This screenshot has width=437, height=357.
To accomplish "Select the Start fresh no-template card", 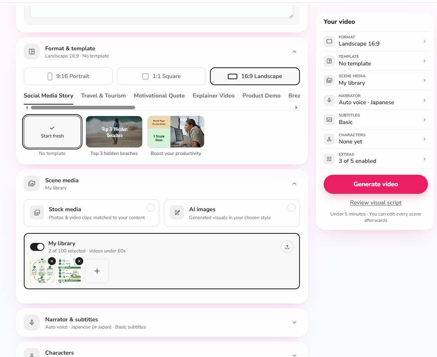I will click(x=52, y=132).
